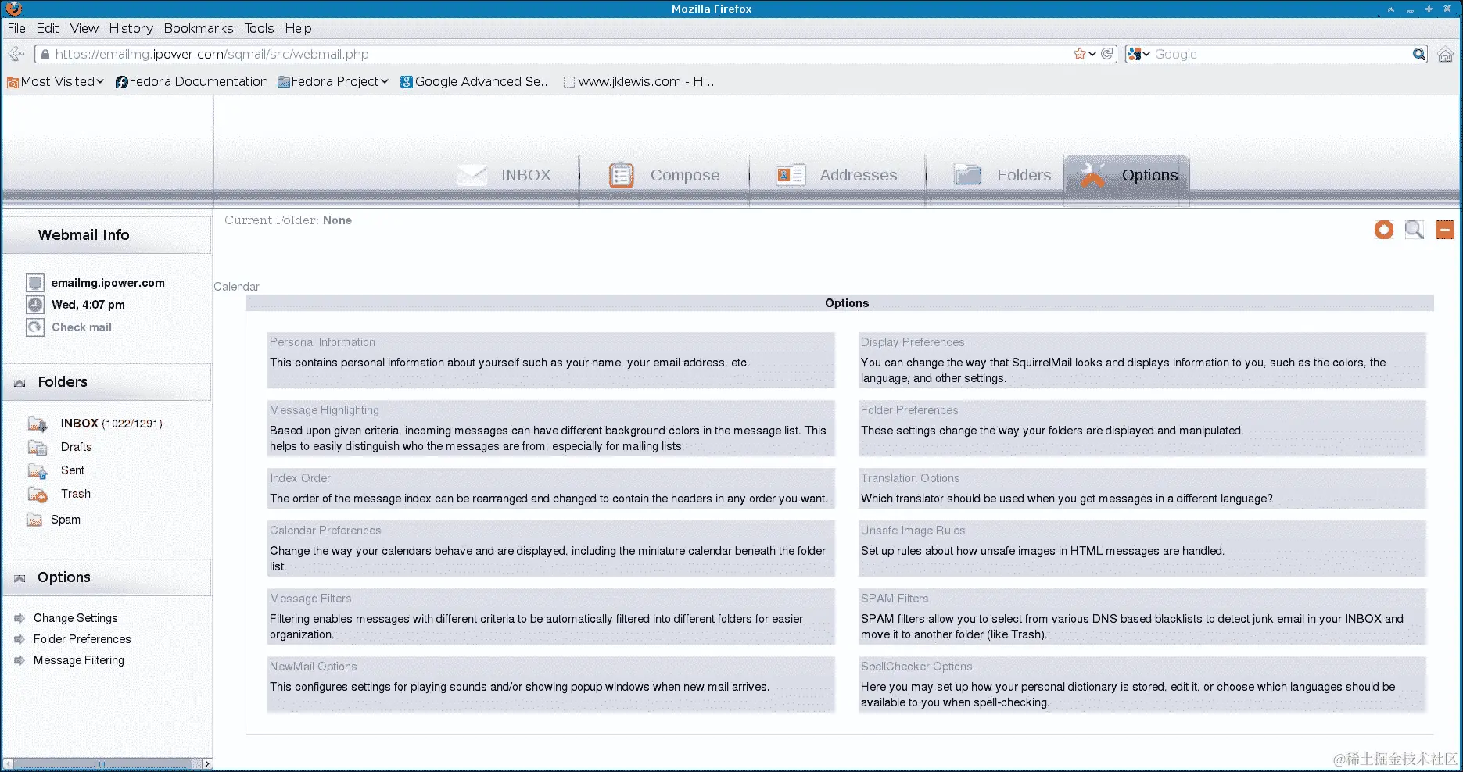
Task: Click the orange circle icon under the Options tab
Action: click(1384, 230)
